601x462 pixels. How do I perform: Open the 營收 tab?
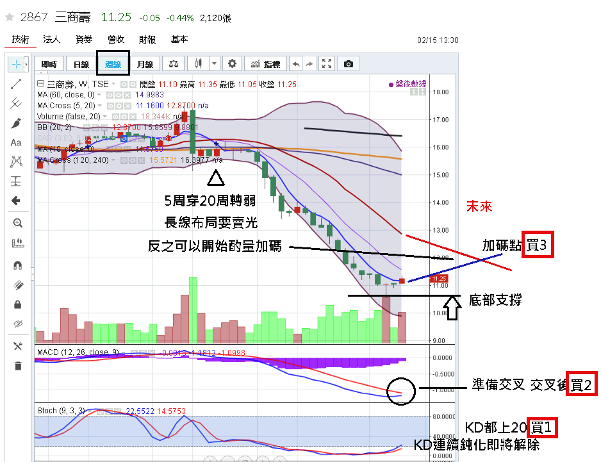tap(116, 39)
